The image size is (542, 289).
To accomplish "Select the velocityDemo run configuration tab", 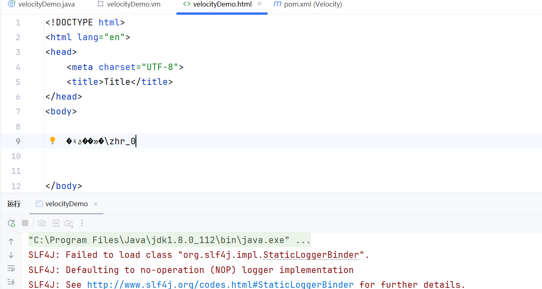I will (66, 204).
